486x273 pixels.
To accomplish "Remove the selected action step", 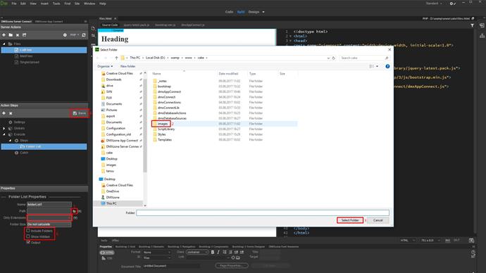I will click(x=11, y=113).
